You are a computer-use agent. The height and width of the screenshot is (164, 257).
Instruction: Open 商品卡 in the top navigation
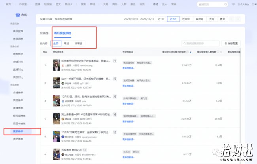pos(68,4)
